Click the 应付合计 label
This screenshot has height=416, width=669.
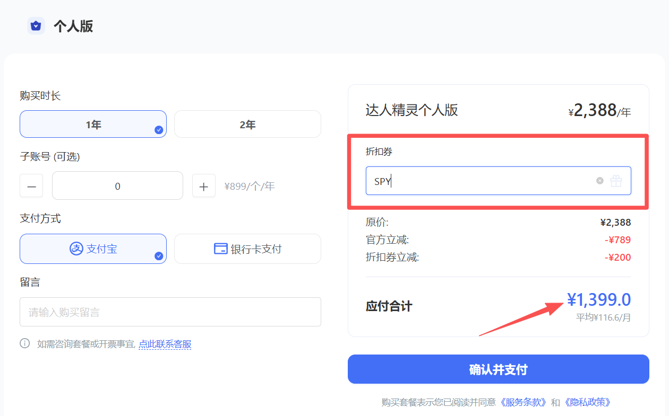pyautogui.click(x=389, y=306)
